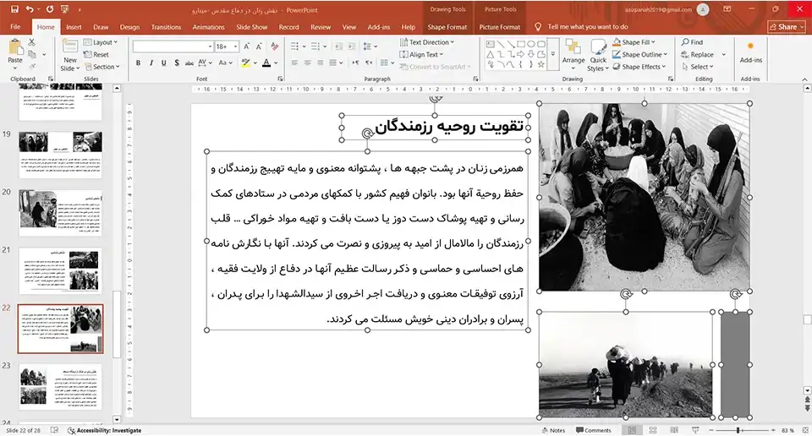This screenshot has width=812, height=436.
Task: Select slide 23 thumbnail
Action: point(61,387)
